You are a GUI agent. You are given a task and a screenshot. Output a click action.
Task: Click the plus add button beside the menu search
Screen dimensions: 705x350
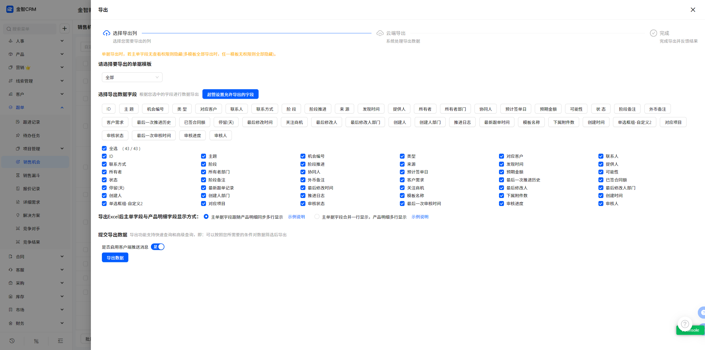tap(64, 28)
